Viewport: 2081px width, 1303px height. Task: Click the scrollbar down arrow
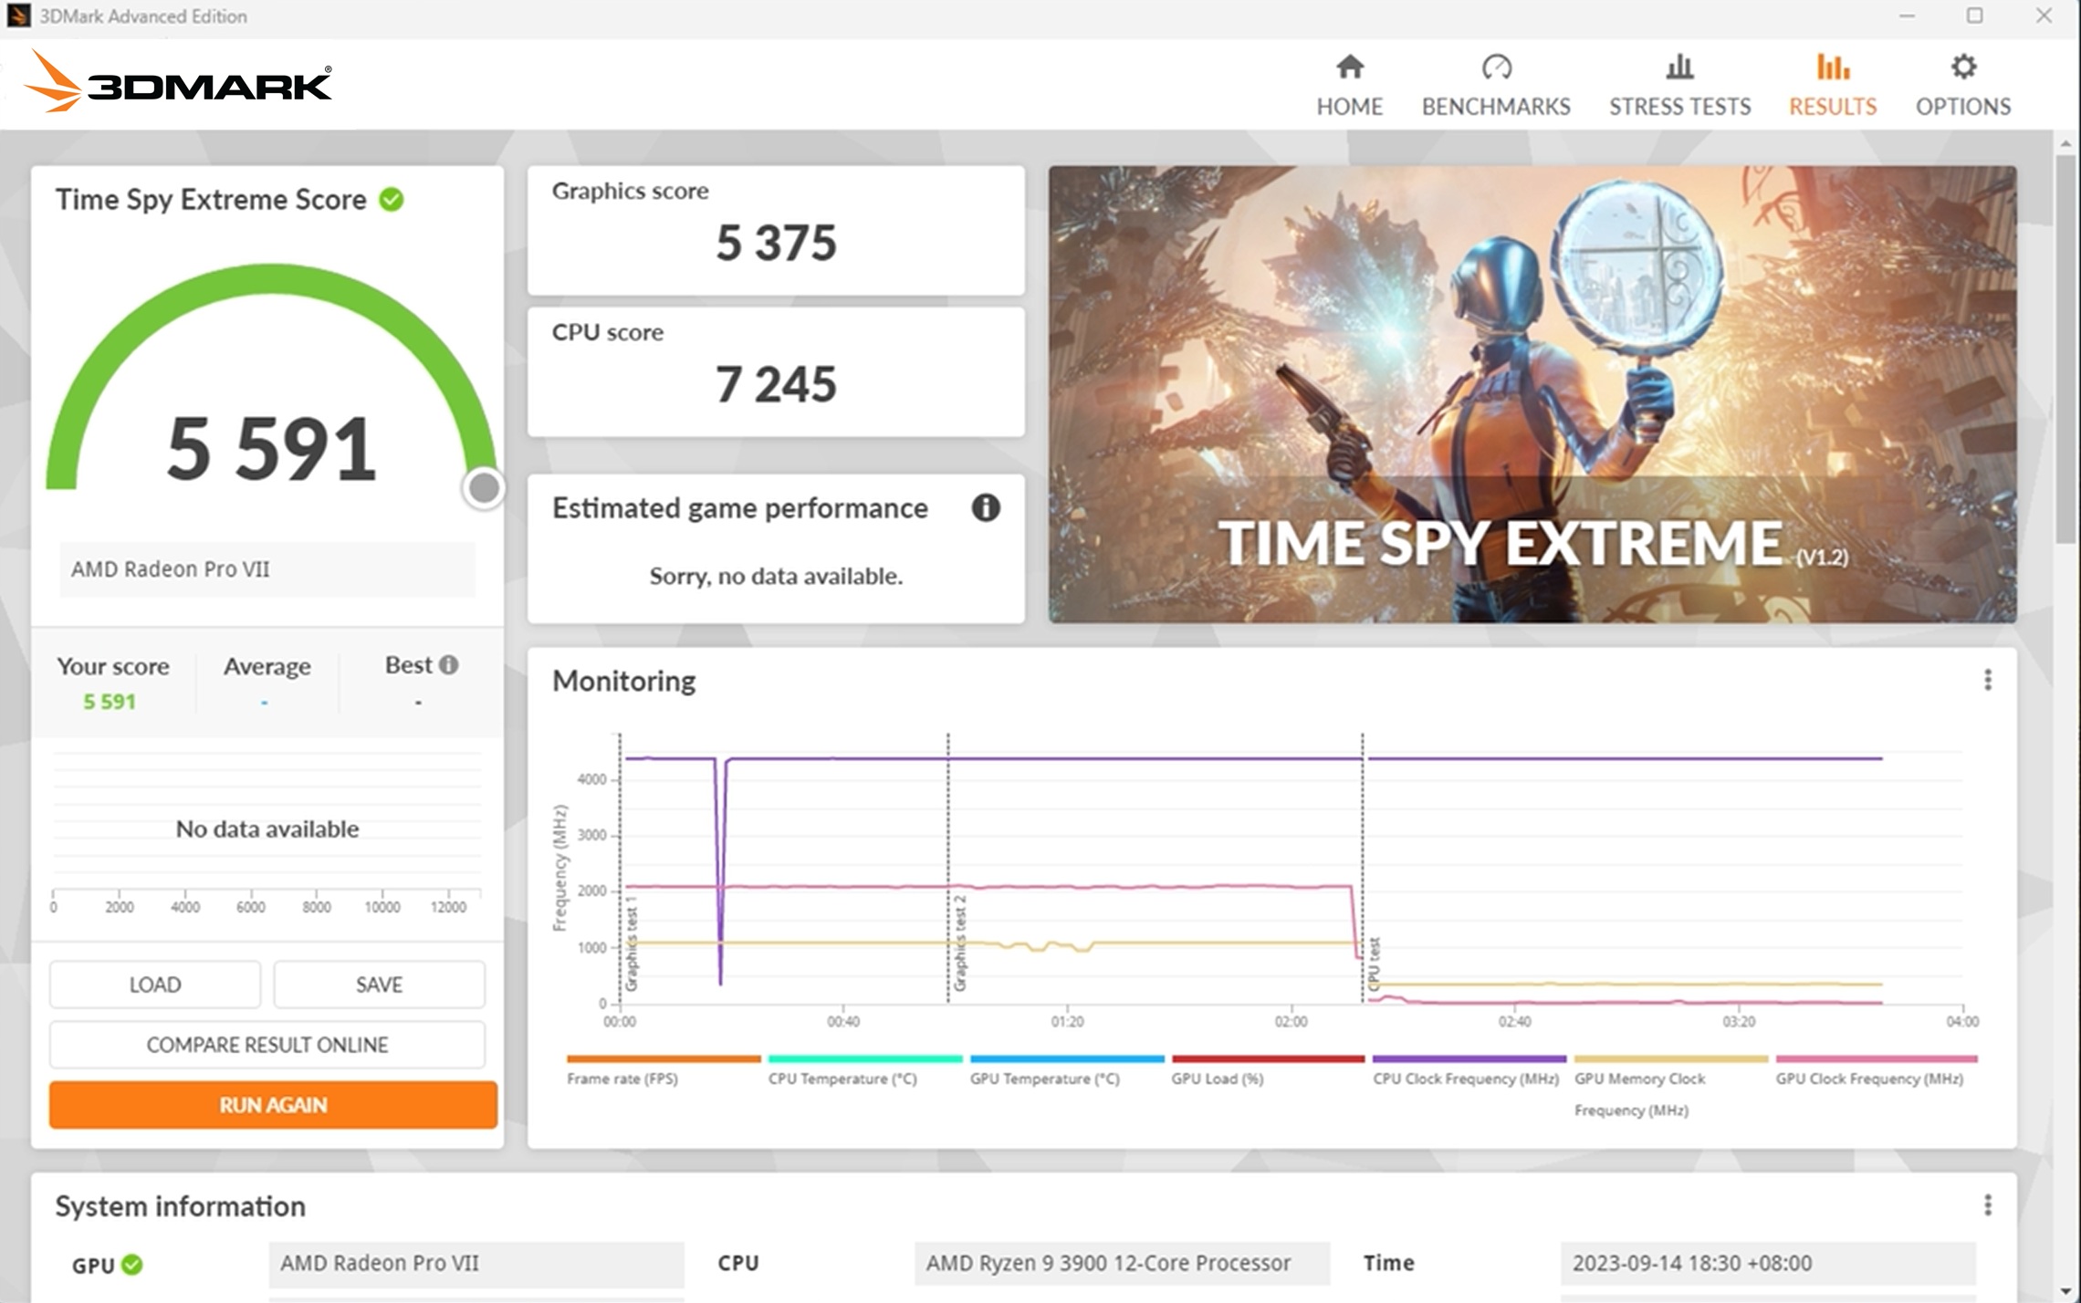[2065, 1292]
